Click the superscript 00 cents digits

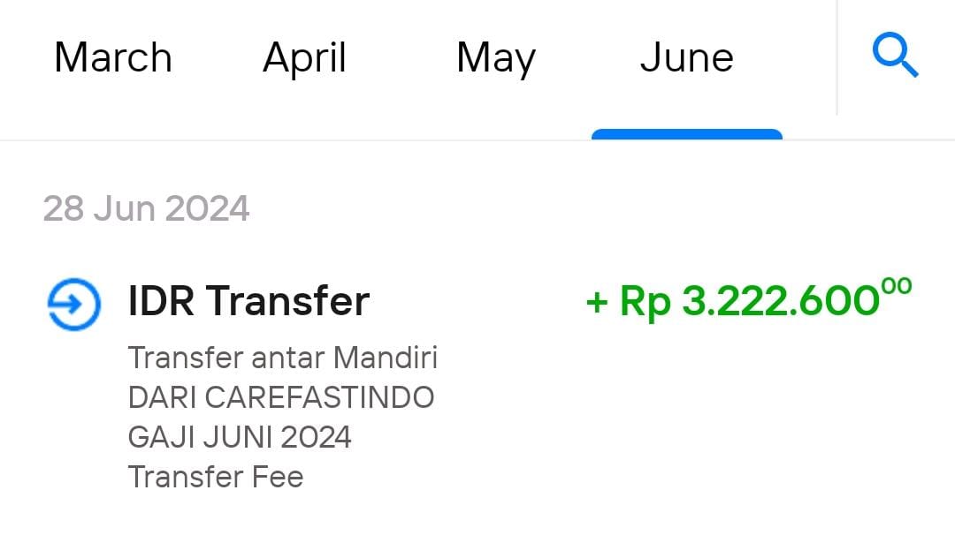tap(897, 286)
